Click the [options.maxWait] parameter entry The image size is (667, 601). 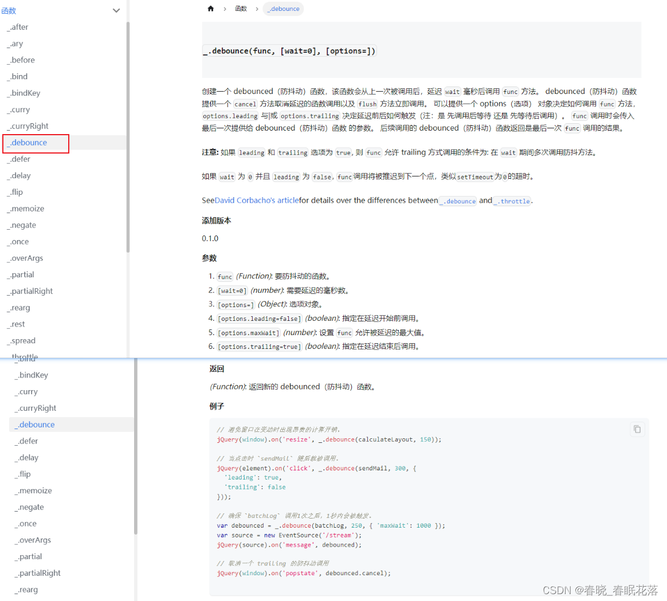(321, 333)
